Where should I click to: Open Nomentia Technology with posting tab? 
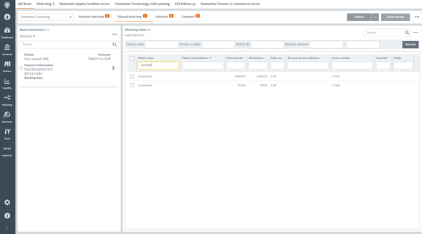click(x=142, y=4)
